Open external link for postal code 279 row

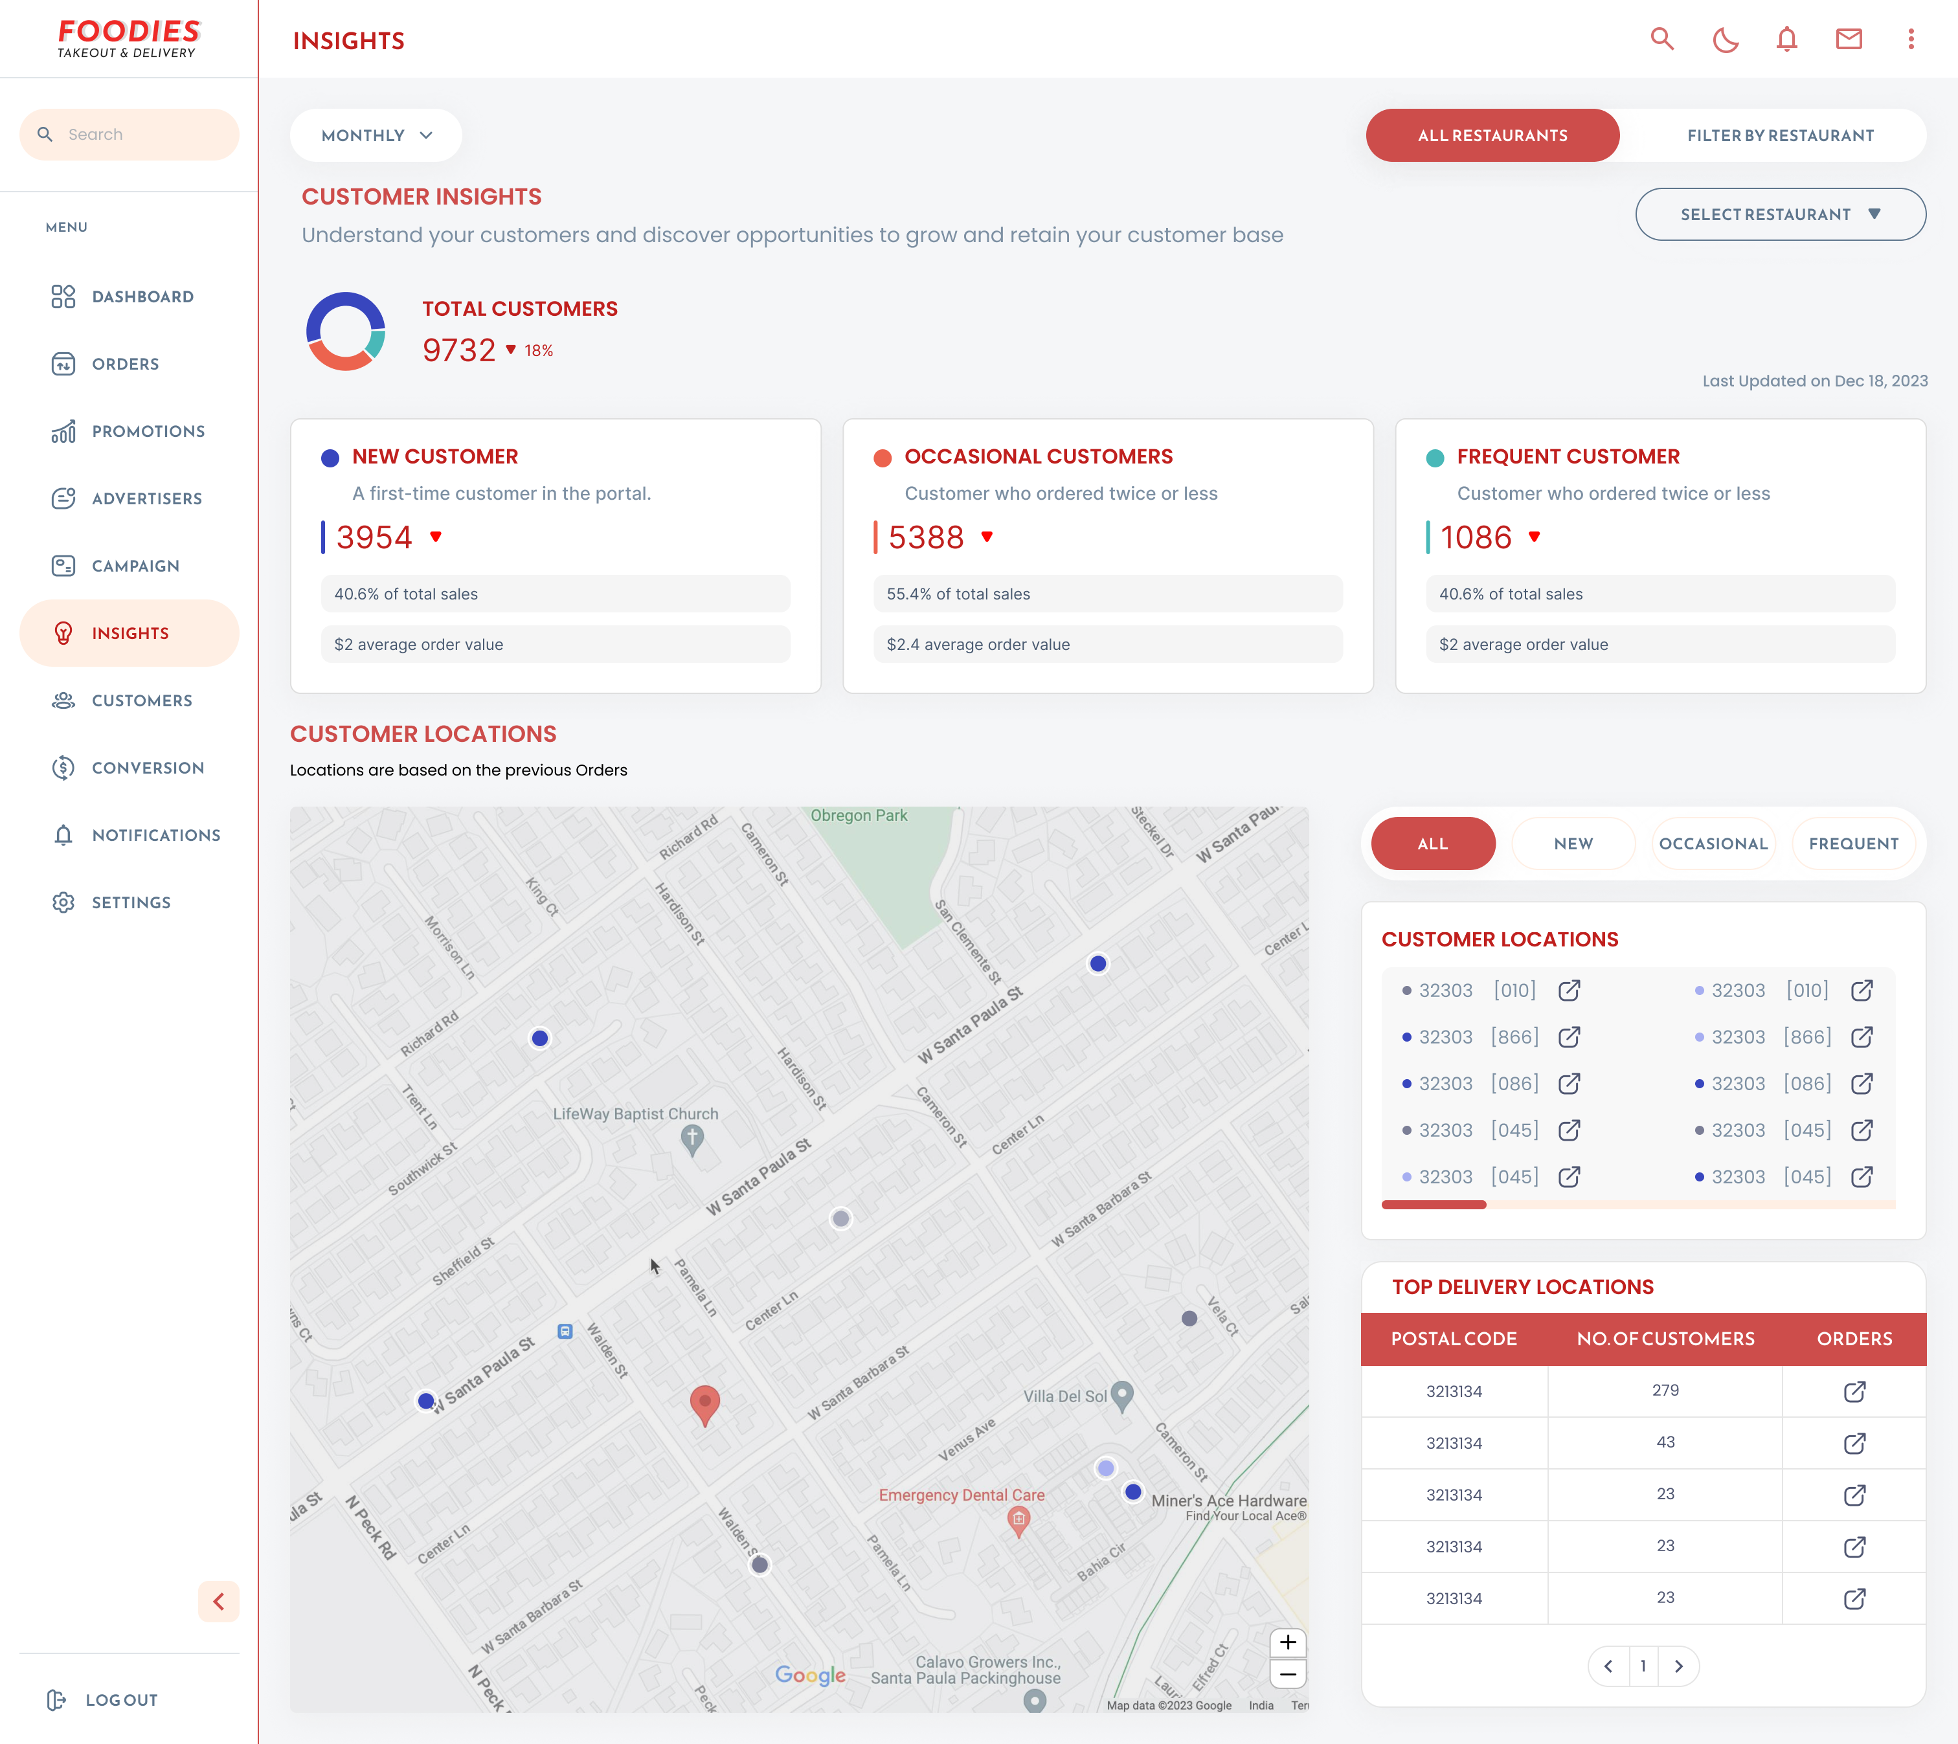[1854, 1391]
